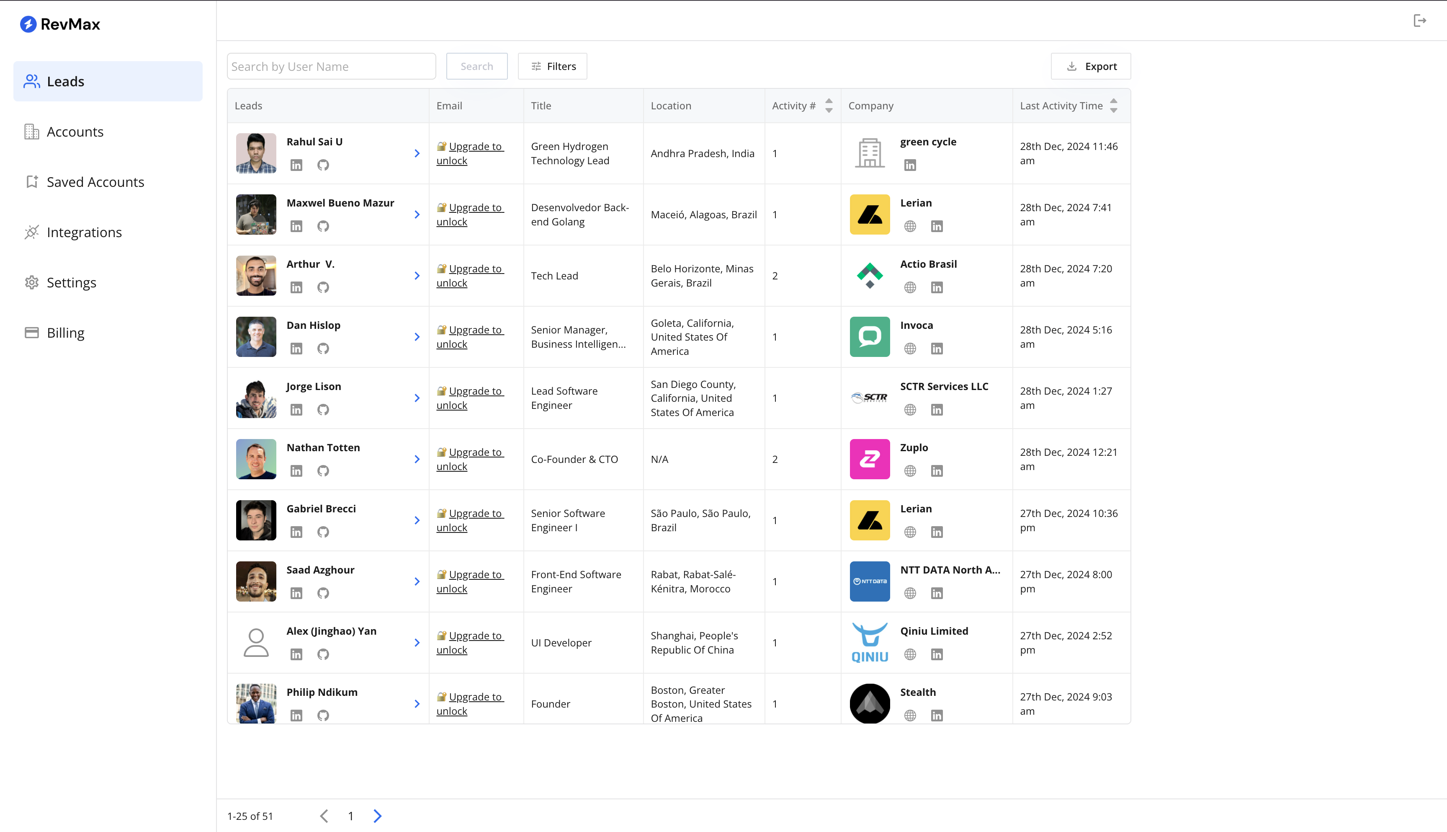Image resolution: width=1447 pixels, height=832 pixels.
Task: Open Invoca's website globe icon
Action: [910, 349]
